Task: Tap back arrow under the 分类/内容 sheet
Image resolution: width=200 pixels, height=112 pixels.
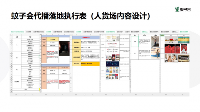Action: [33, 95]
